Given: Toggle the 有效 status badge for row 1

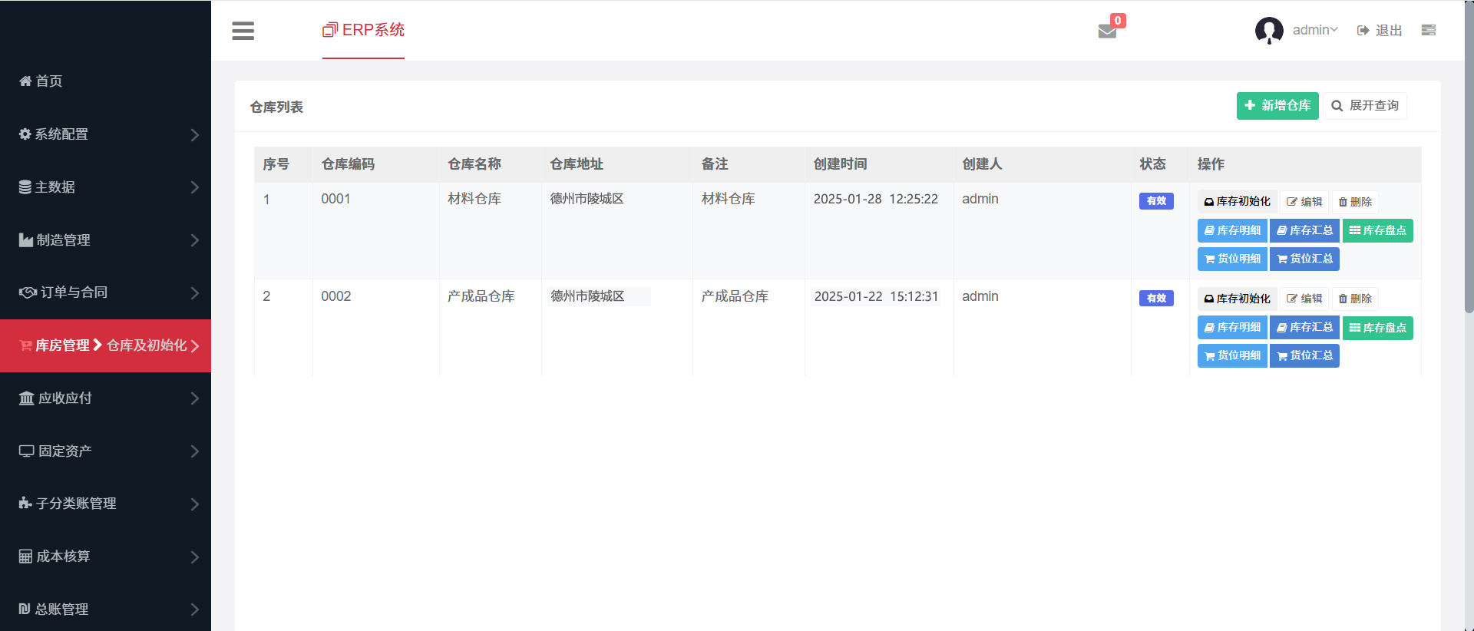Looking at the screenshot, I should [x=1156, y=201].
